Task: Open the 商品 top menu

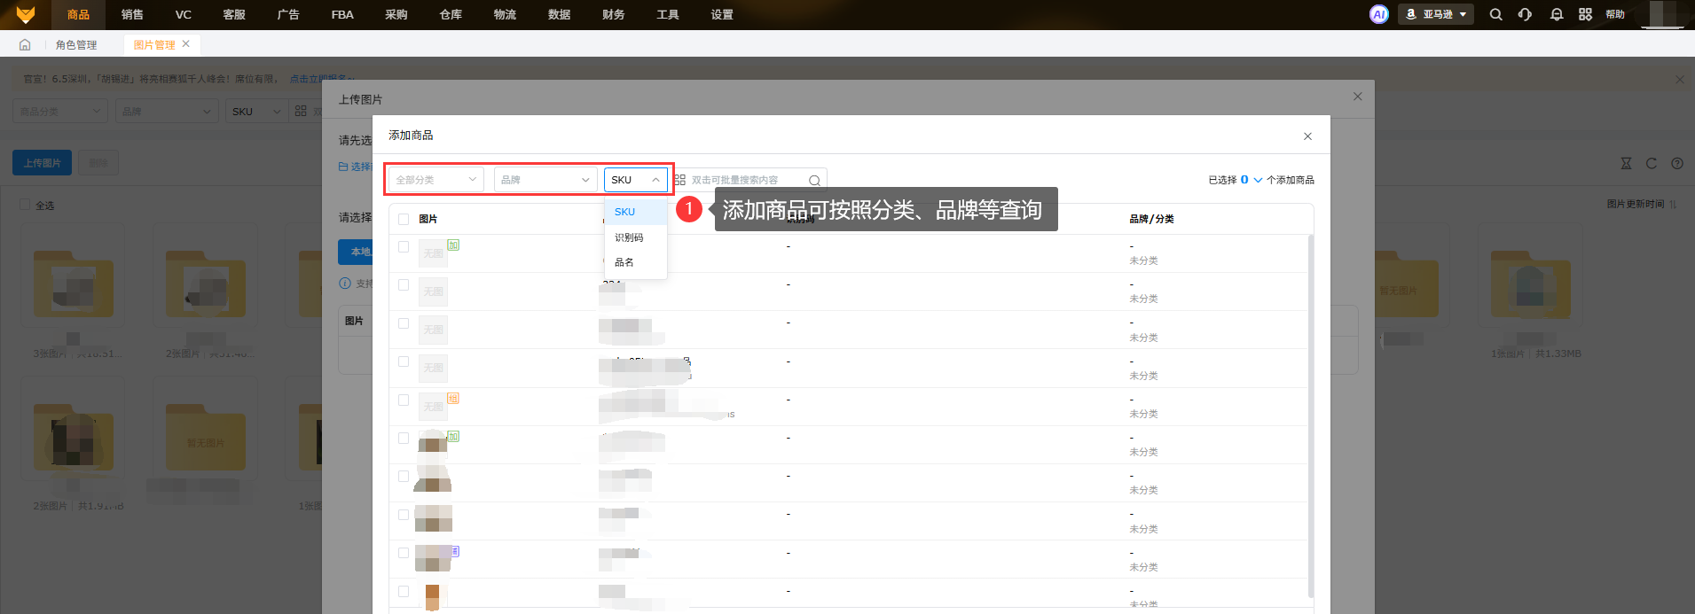Action: [x=78, y=14]
